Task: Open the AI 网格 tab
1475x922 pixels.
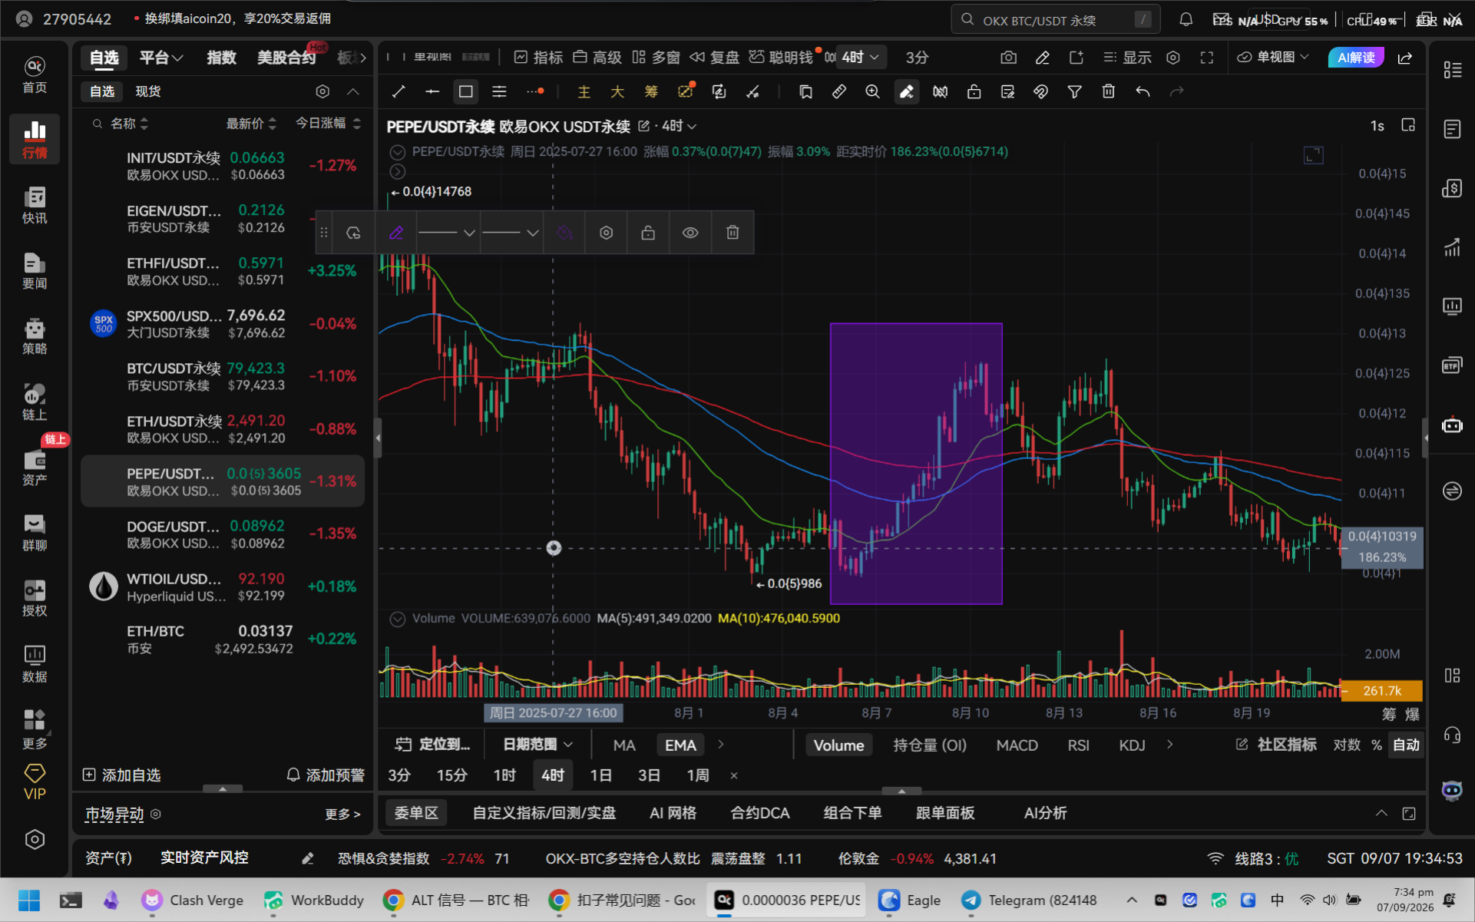Action: click(x=673, y=813)
